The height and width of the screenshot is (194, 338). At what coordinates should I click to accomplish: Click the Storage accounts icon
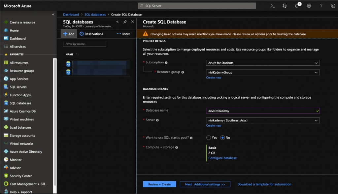click(x=6, y=135)
